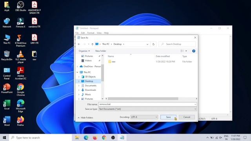
Task: Select Pictures in quick access pane
Action: (89, 56)
